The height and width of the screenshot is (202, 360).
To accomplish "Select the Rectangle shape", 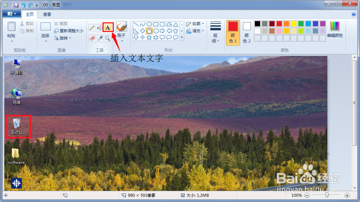I will click(156, 24).
